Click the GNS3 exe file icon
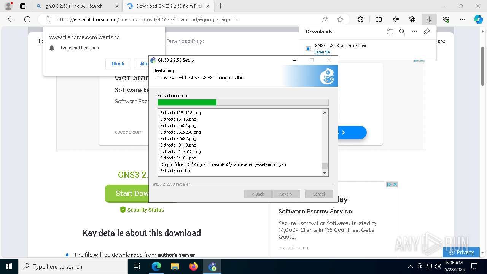The width and height of the screenshot is (487, 274). [x=309, y=48]
